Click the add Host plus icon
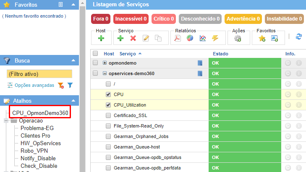The height and width of the screenshot is (172, 306). (101, 38)
